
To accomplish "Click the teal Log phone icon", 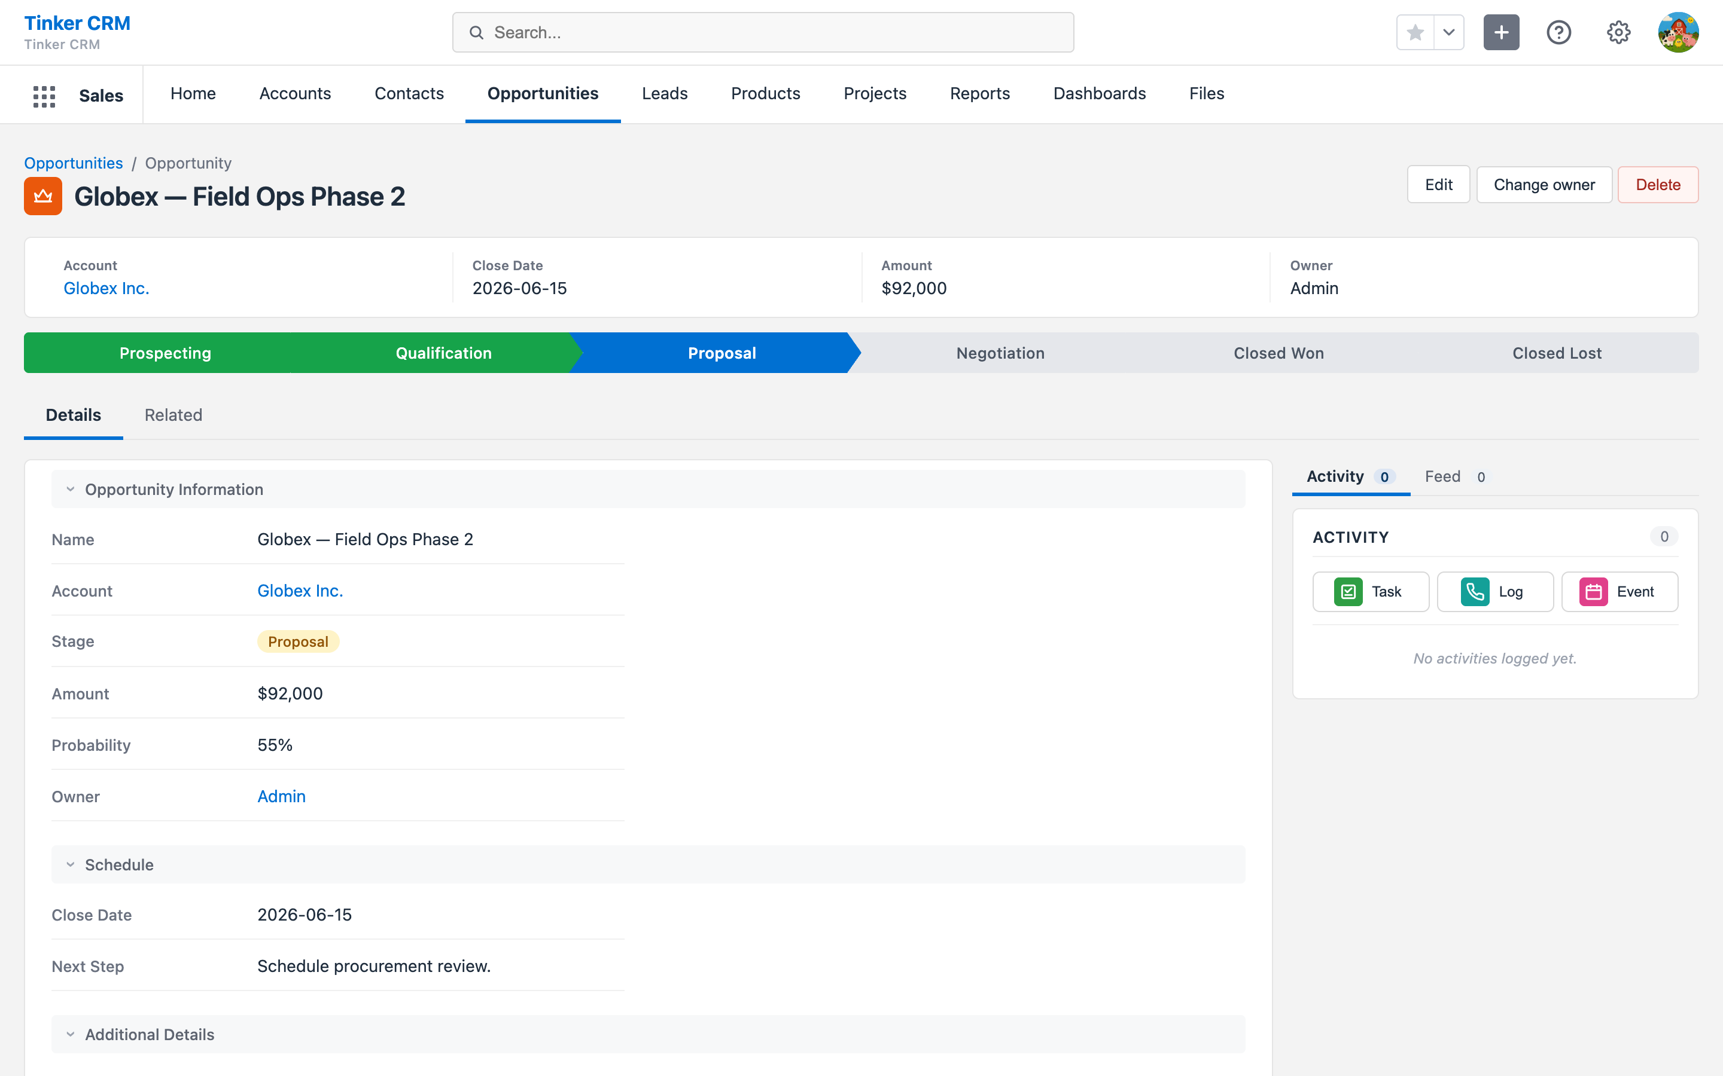I will point(1475,591).
